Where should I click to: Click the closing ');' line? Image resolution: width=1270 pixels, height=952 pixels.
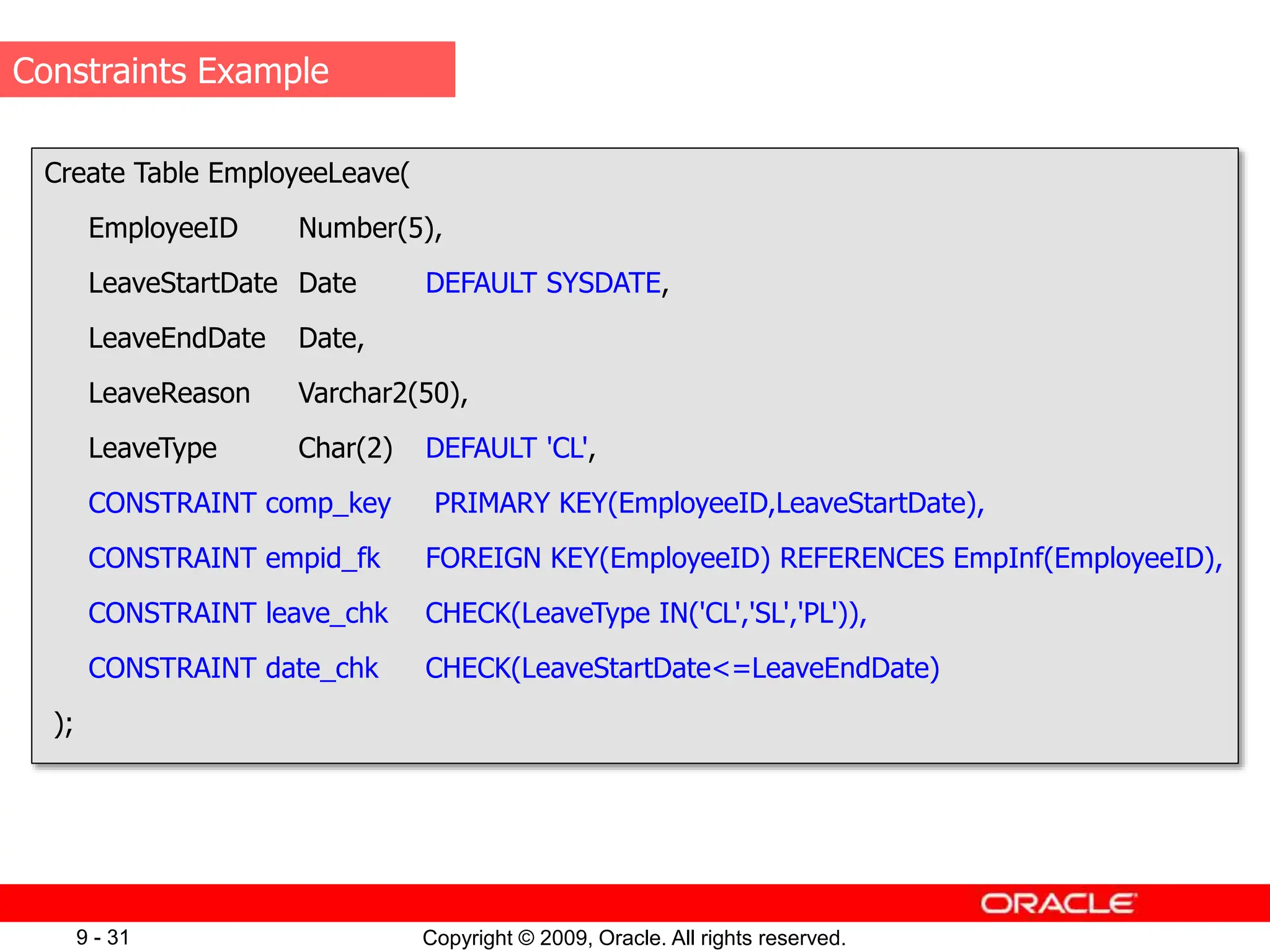(x=64, y=724)
